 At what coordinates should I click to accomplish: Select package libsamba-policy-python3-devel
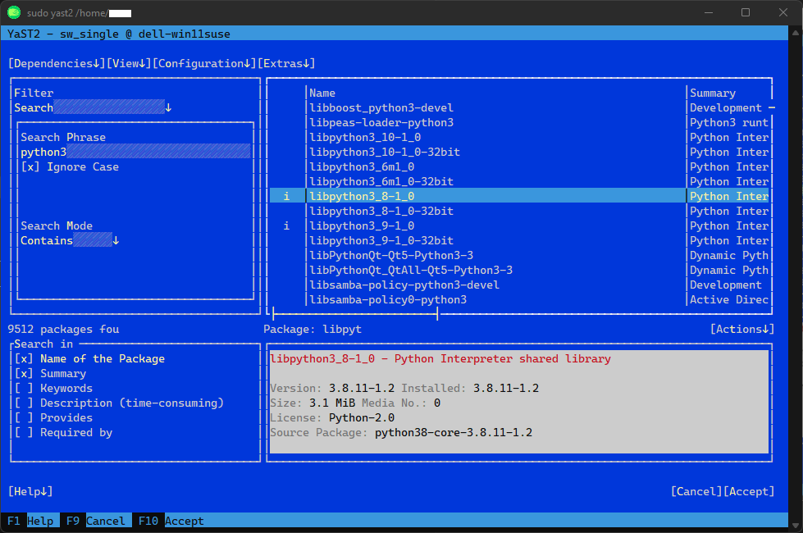click(x=404, y=285)
